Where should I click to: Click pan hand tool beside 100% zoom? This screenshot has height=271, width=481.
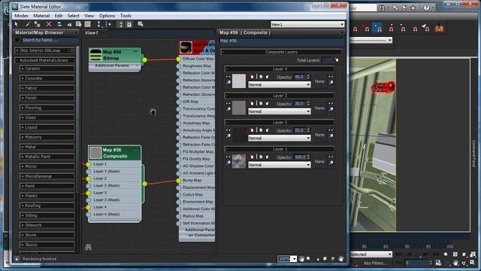pyautogui.click(x=301, y=259)
